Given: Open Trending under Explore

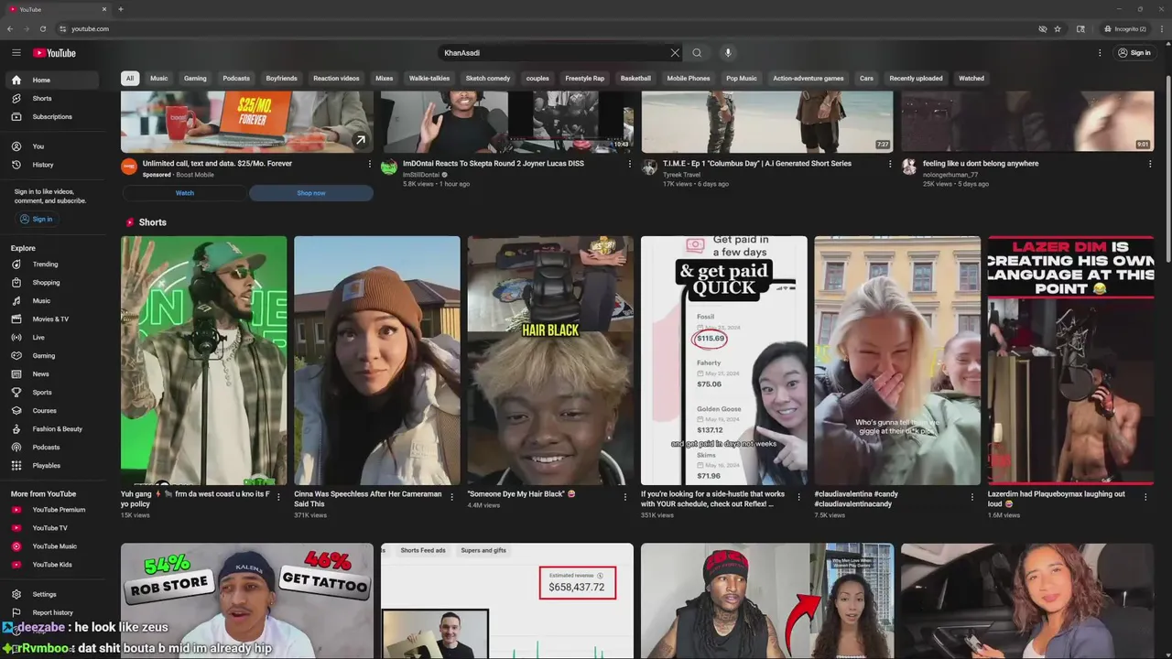Looking at the screenshot, I should click(x=54, y=264).
